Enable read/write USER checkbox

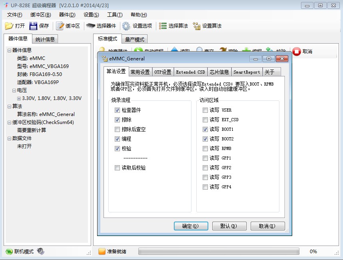pyautogui.click(x=205, y=110)
